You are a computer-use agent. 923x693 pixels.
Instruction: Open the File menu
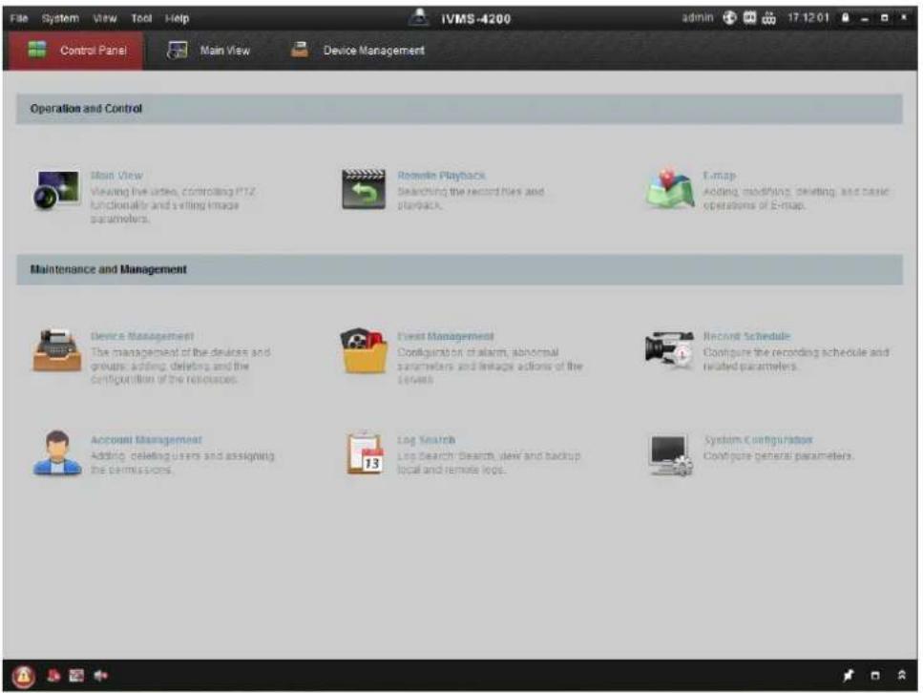point(19,18)
